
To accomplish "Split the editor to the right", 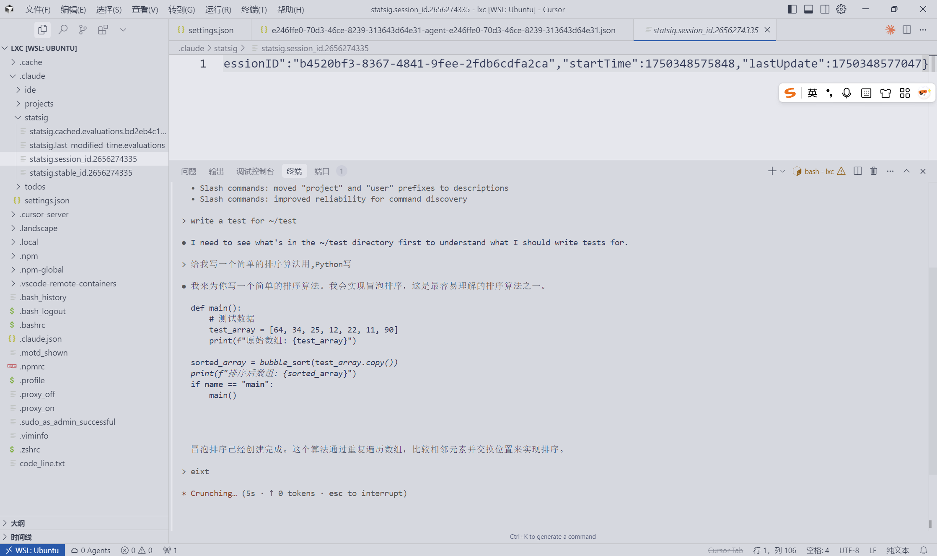I will (907, 30).
